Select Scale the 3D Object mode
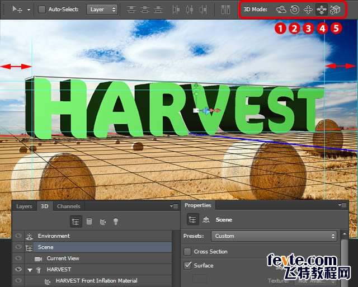The width and height of the screenshot is (358, 287). click(x=335, y=10)
